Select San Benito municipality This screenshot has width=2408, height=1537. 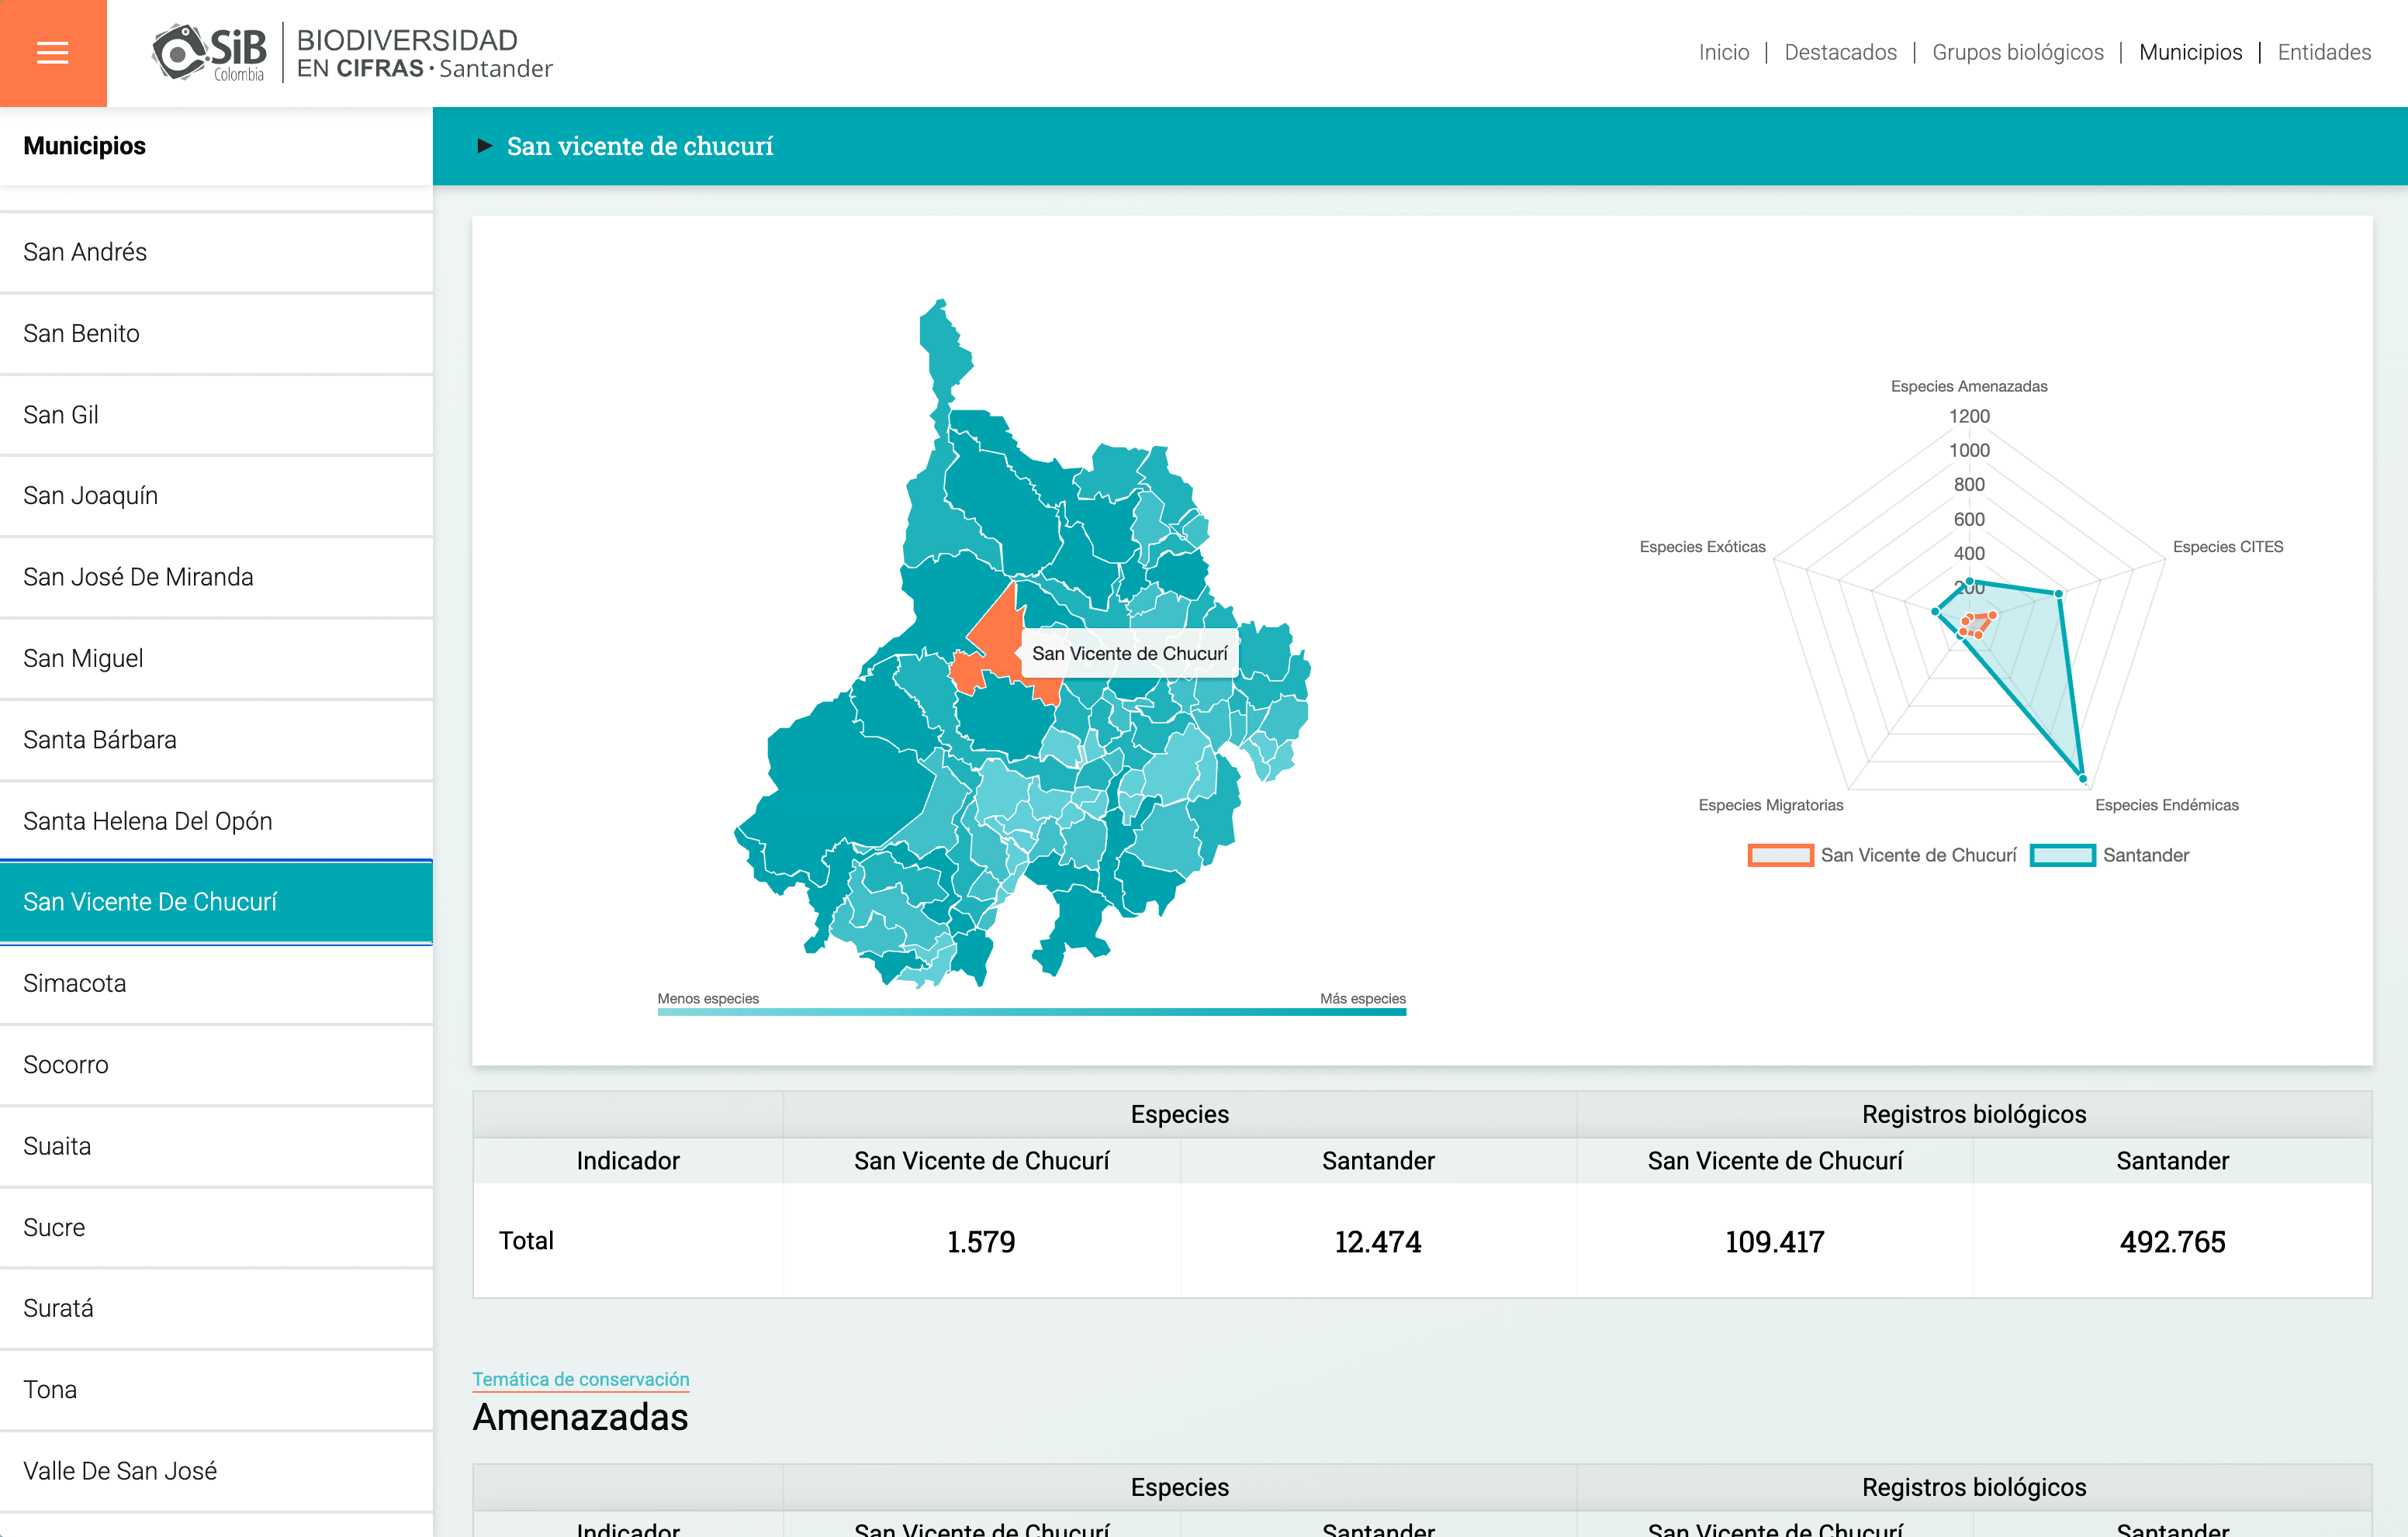pos(216,333)
